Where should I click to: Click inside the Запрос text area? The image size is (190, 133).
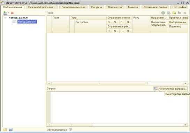pos(119,107)
